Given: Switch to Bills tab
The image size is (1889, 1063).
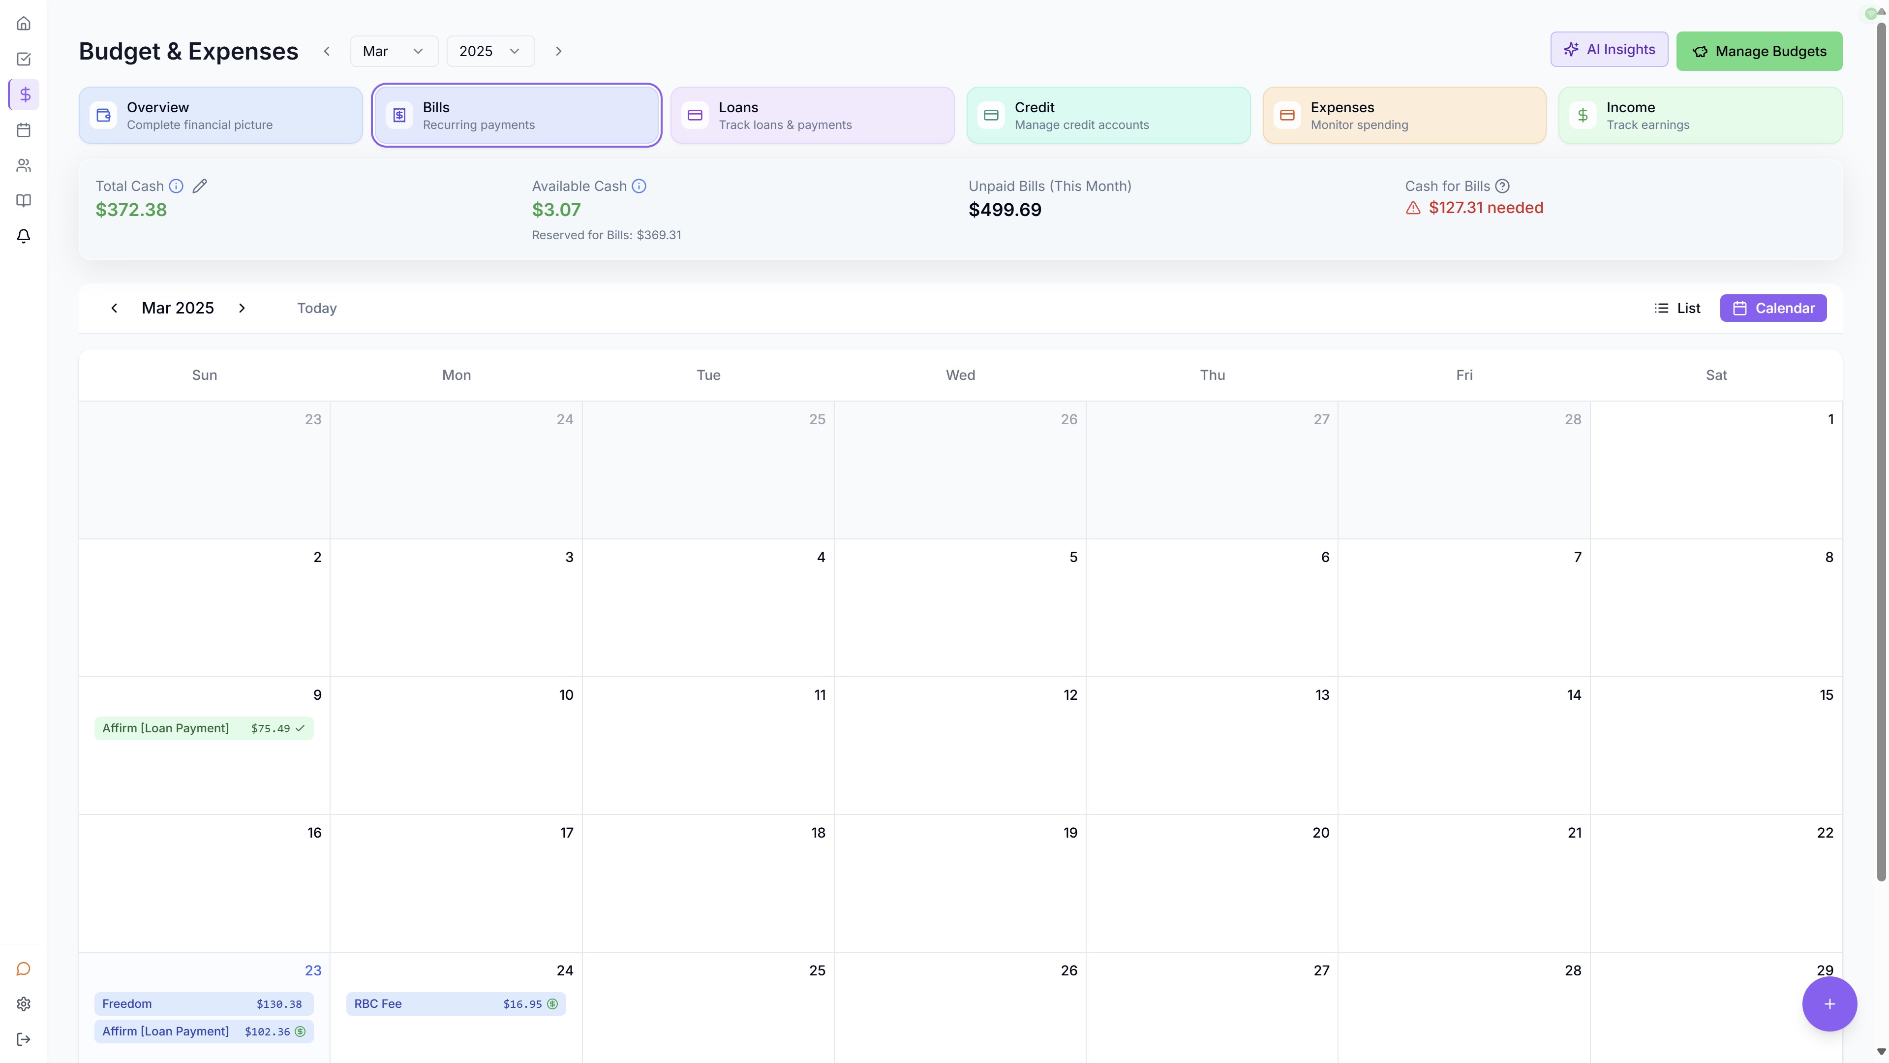Looking at the screenshot, I should (516, 115).
